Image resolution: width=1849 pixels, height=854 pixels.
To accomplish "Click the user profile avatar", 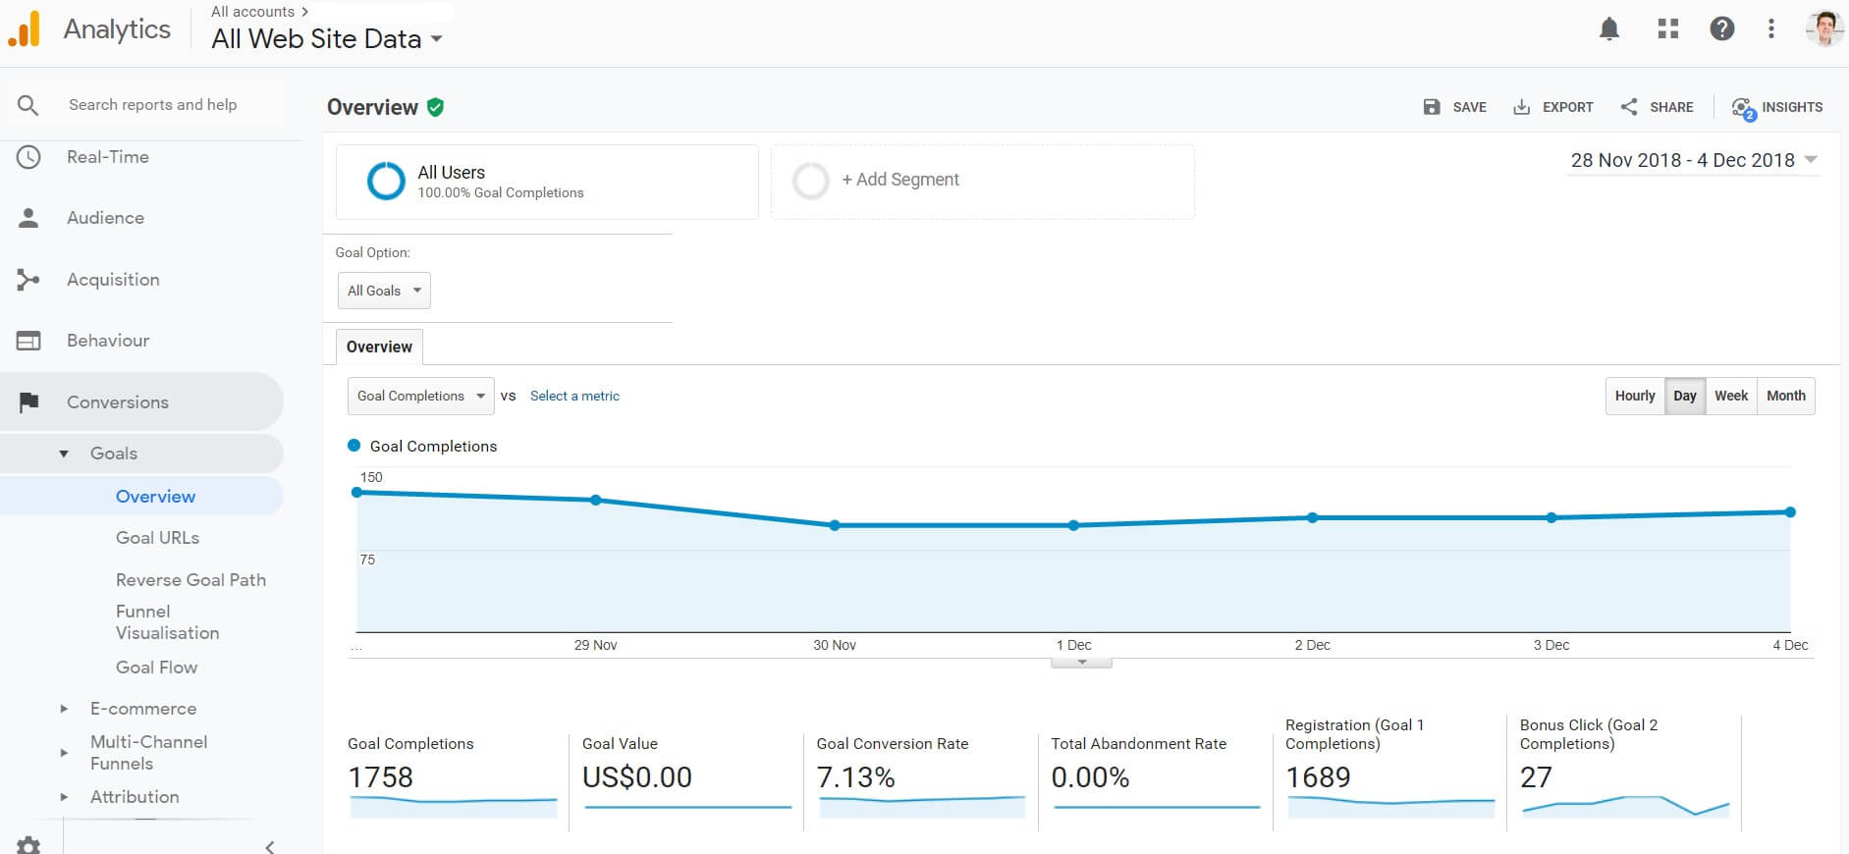I will (1823, 29).
